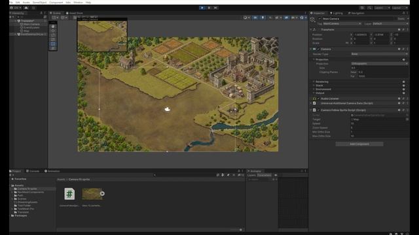This screenshot has width=419, height=235.
Task: Open Transform component more-options menu
Action: [407, 29]
